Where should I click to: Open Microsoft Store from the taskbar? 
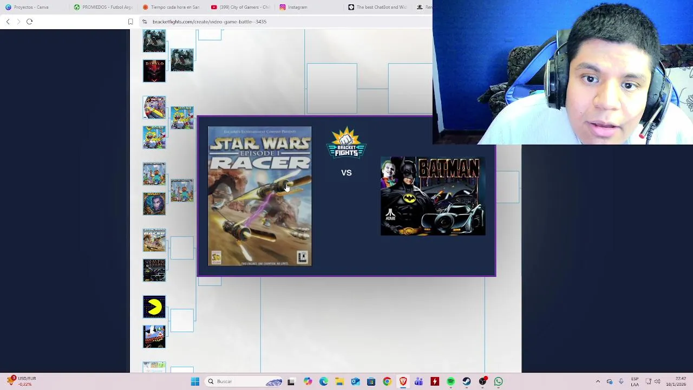click(x=371, y=382)
